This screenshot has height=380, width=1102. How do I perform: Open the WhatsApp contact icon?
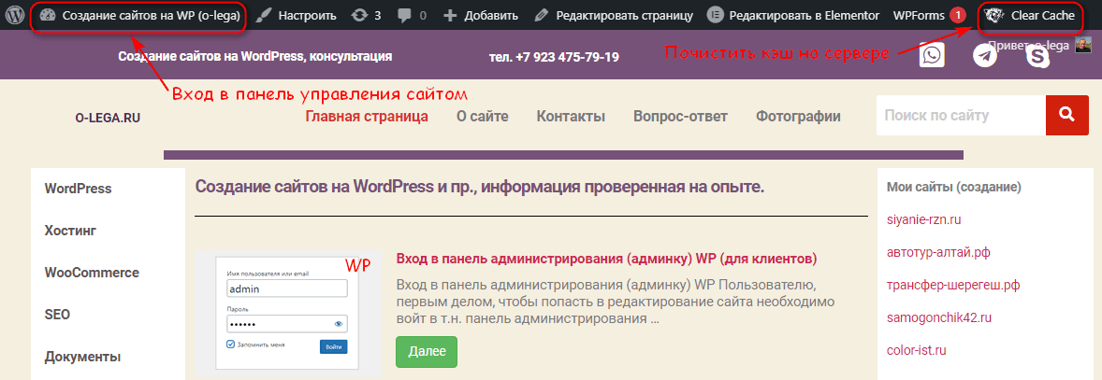[932, 55]
